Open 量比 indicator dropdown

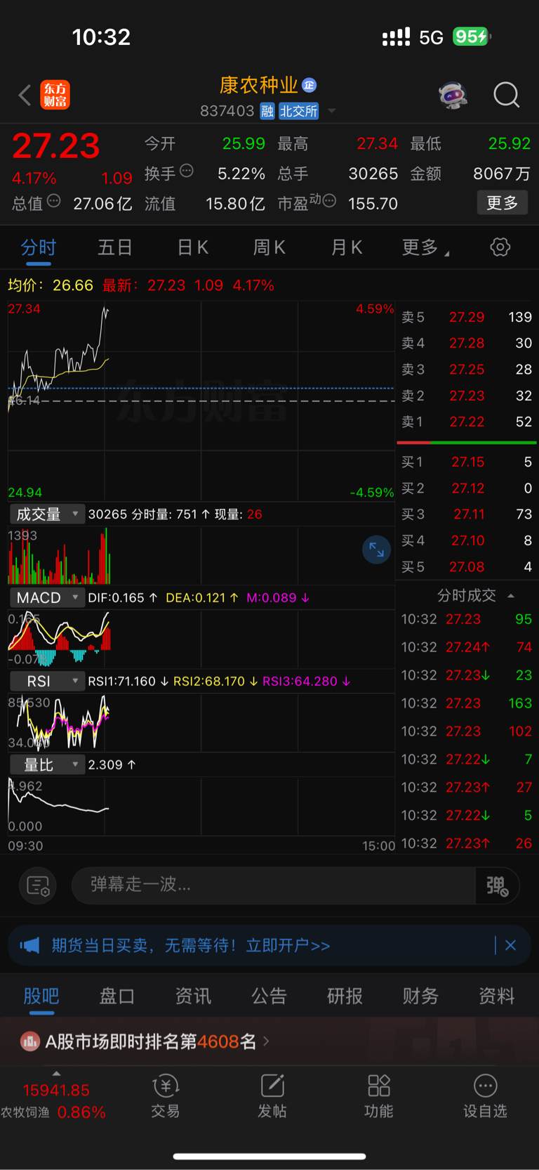[x=47, y=765]
